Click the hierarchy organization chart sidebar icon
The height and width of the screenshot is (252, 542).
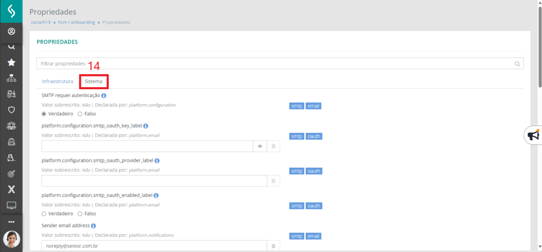[x=12, y=79]
